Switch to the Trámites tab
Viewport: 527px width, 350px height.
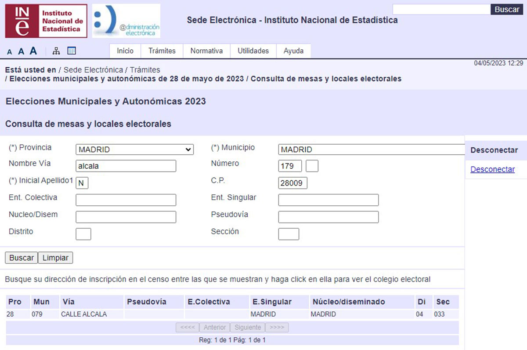click(162, 51)
